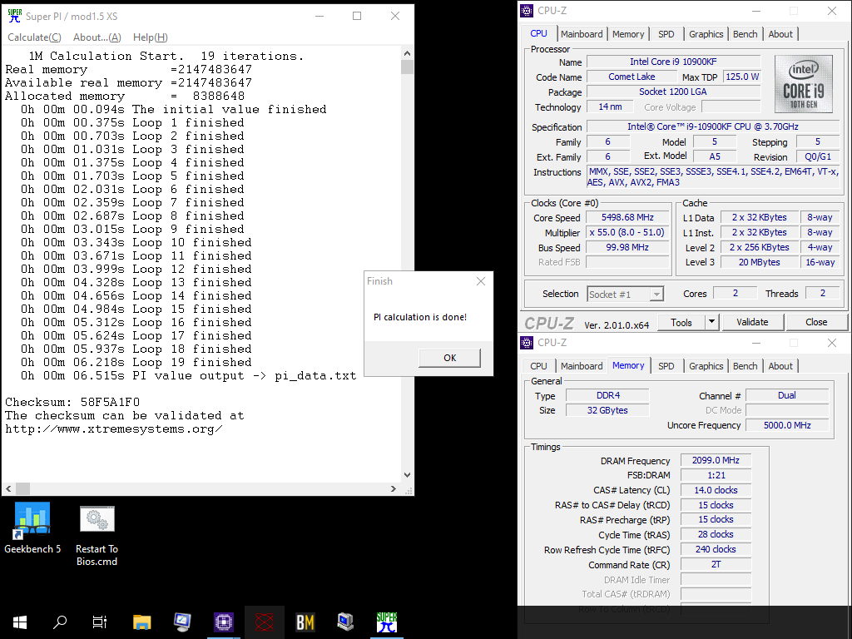Image resolution: width=852 pixels, height=639 pixels.
Task: Minimize the Super PI window
Action: pyautogui.click(x=319, y=17)
